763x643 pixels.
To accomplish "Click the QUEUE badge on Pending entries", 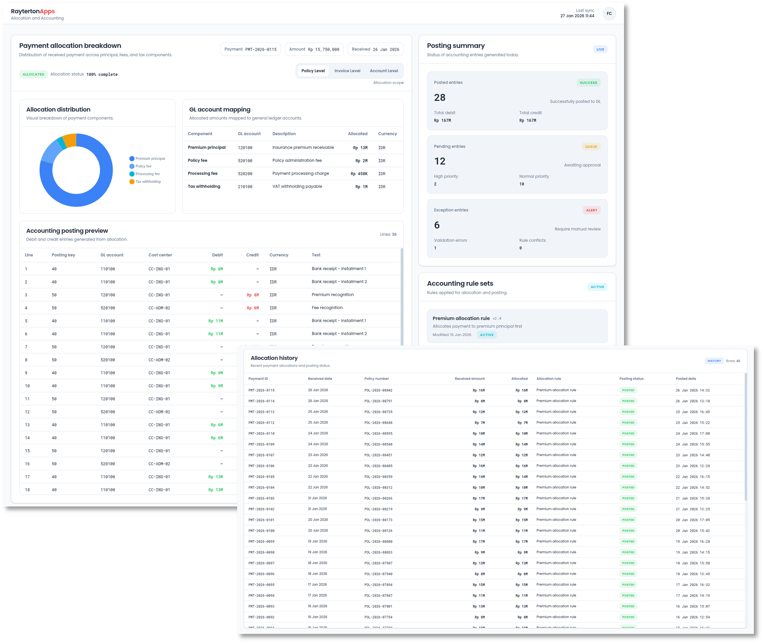I will pyautogui.click(x=591, y=147).
